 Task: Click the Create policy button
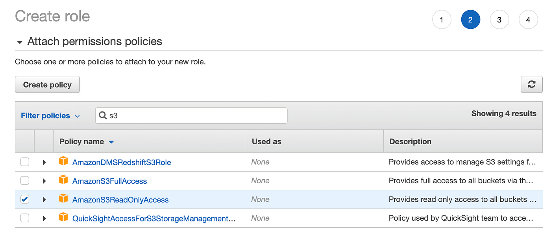pyautogui.click(x=47, y=84)
